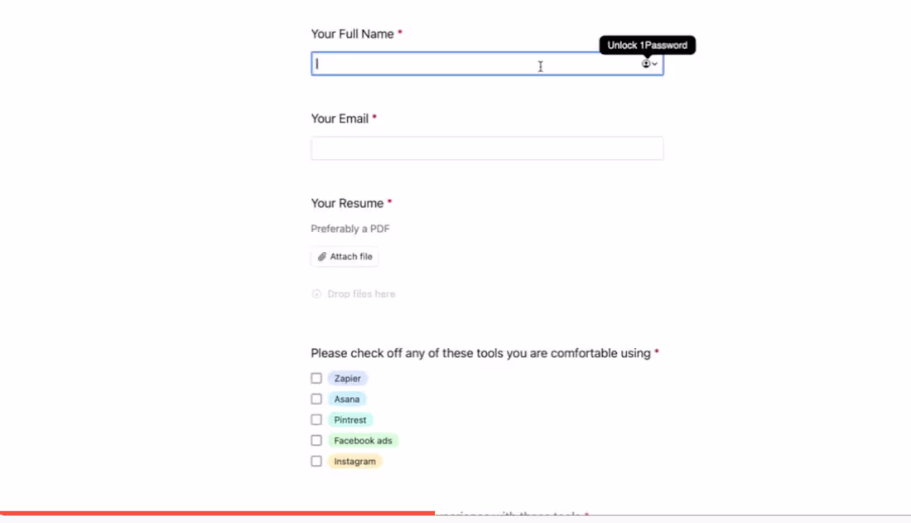The height and width of the screenshot is (523, 911).
Task: Check the Asana checkbox
Action: (x=316, y=398)
